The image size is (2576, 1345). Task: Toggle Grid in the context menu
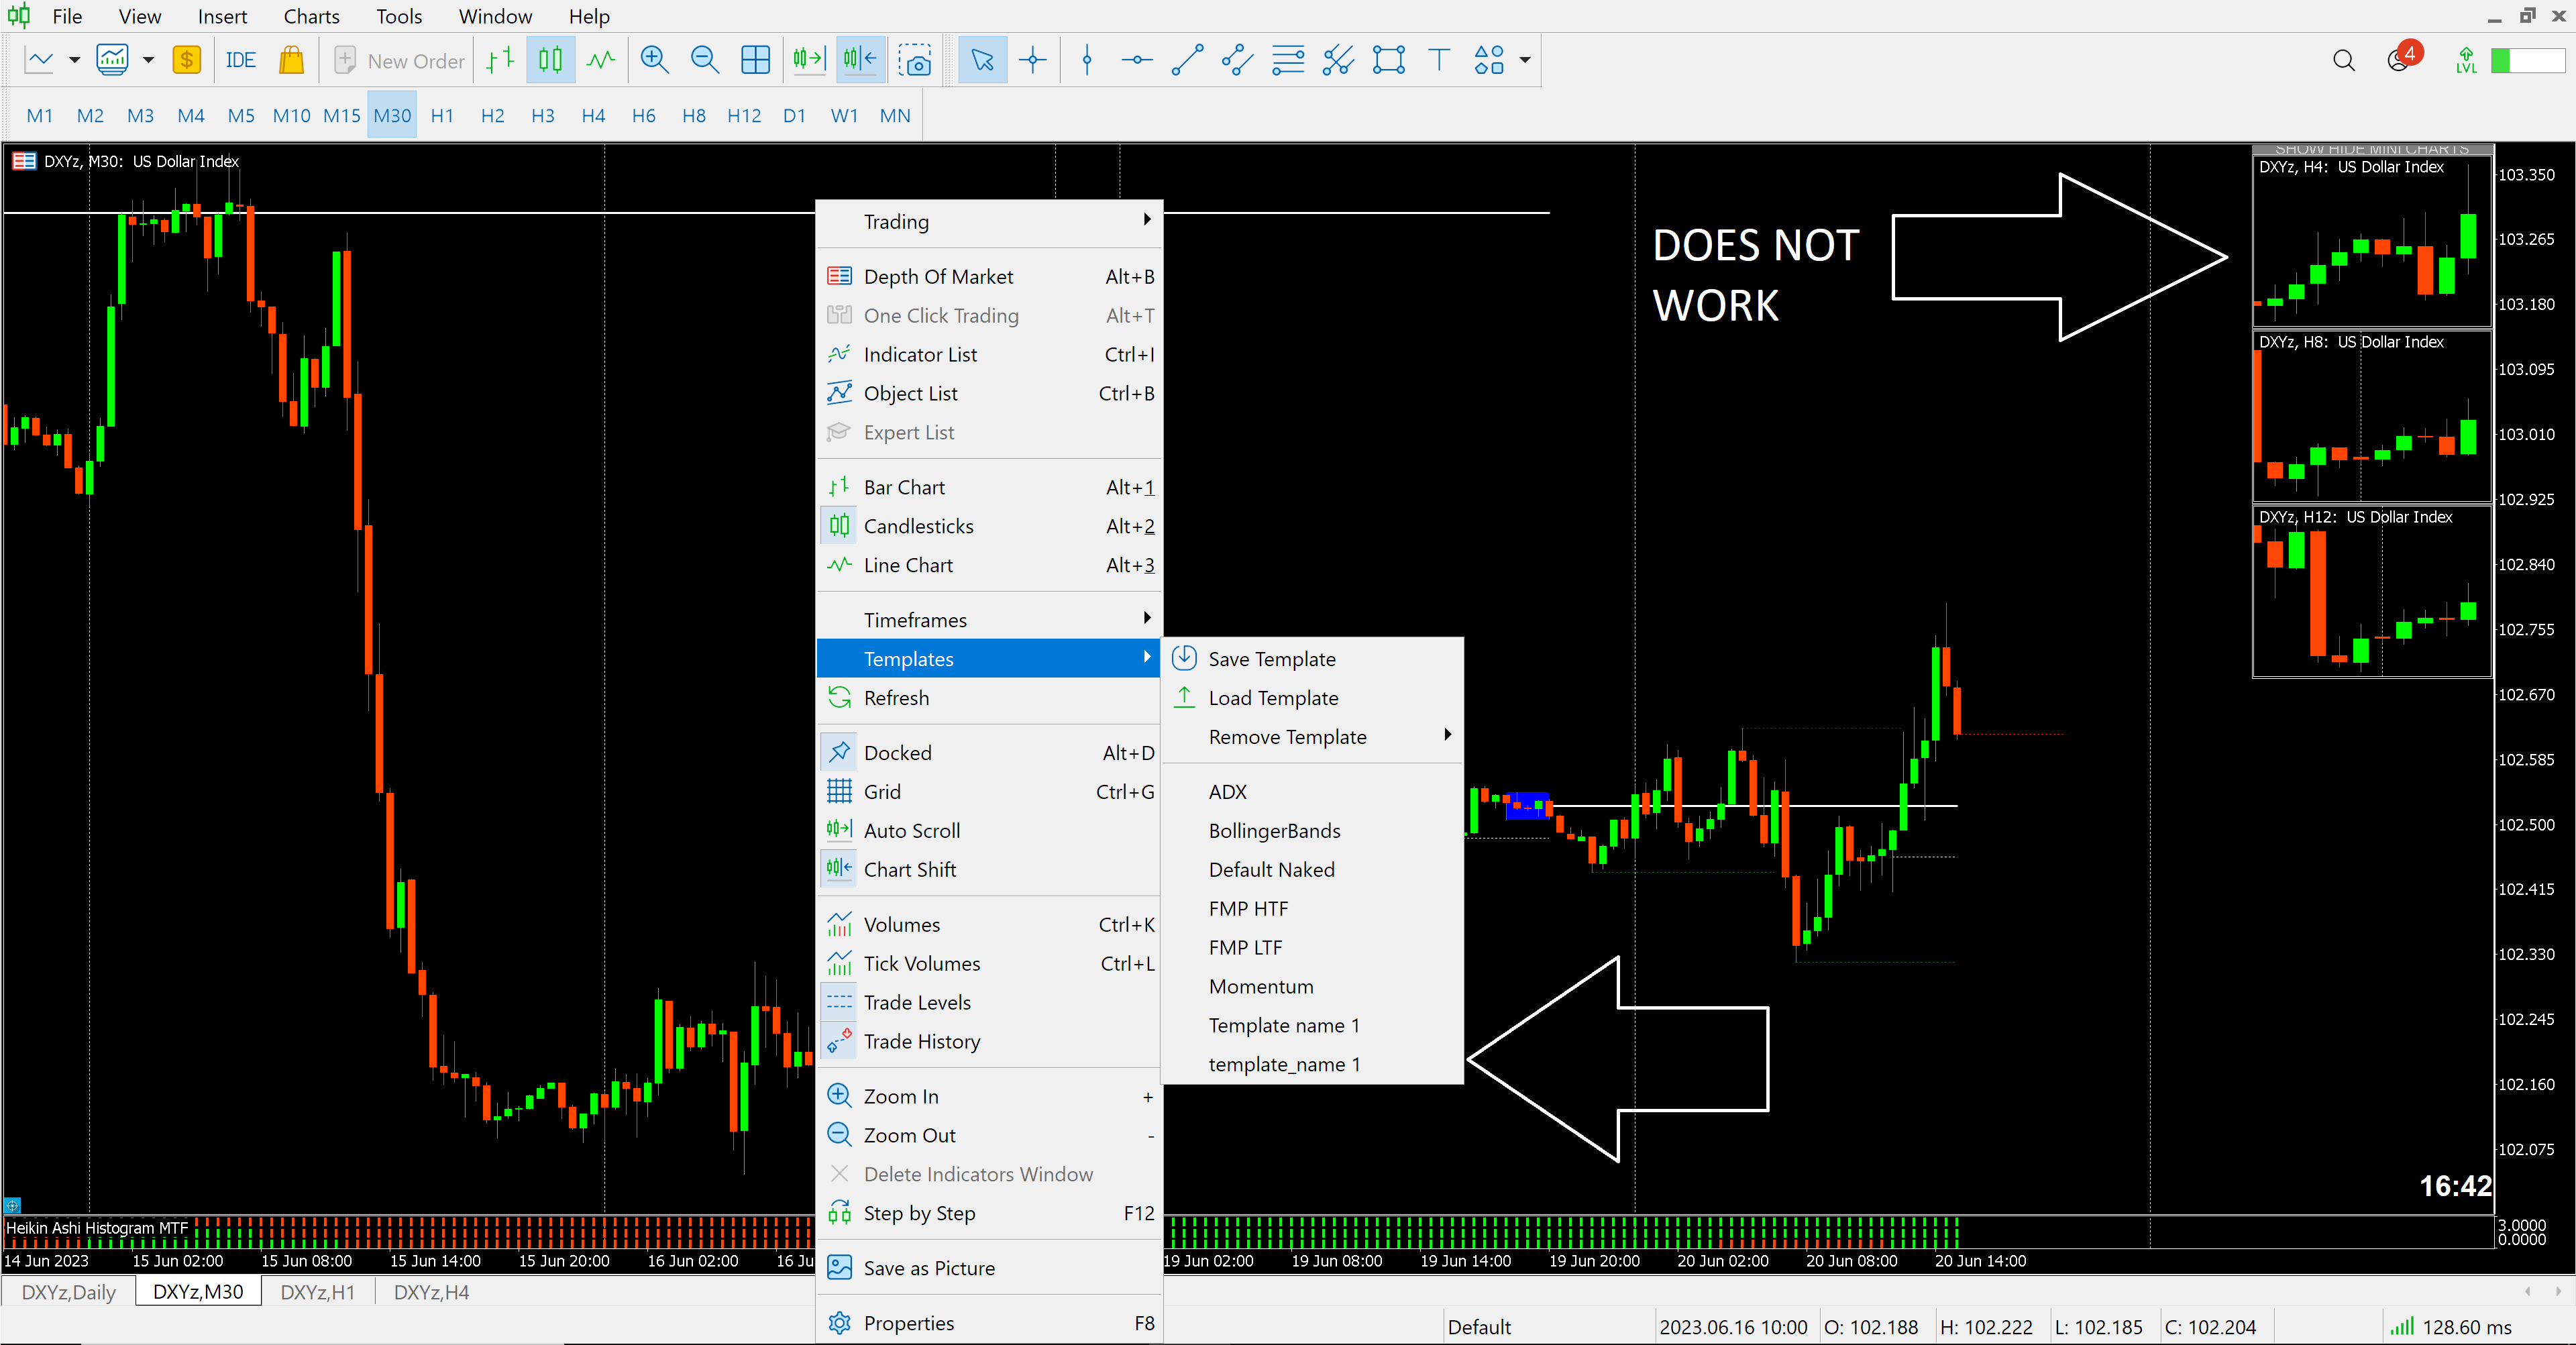pos(882,791)
